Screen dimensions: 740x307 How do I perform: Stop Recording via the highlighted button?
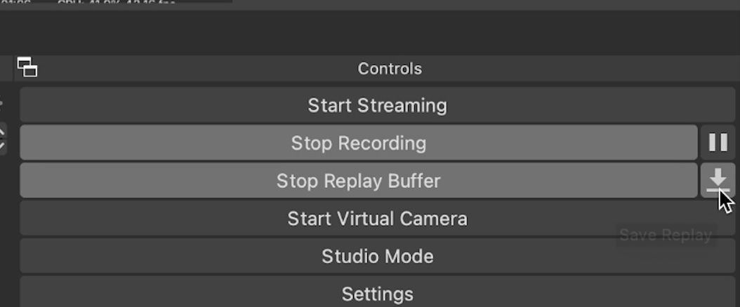(359, 143)
